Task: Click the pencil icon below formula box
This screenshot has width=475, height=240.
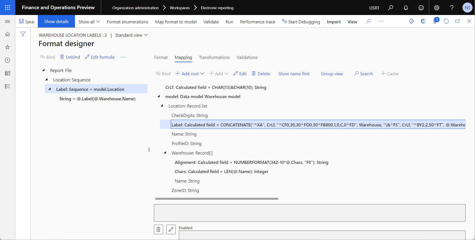Action: [171, 229]
